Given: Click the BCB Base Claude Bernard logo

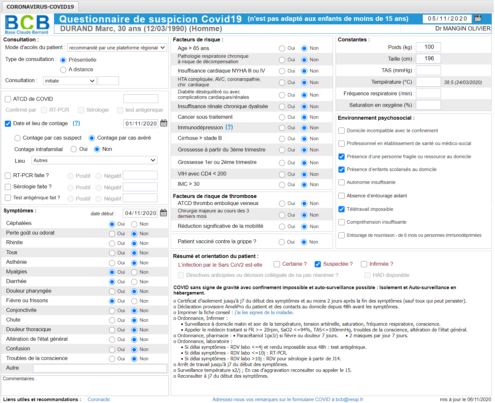Looking at the screenshot, I should tap(27, 24).
